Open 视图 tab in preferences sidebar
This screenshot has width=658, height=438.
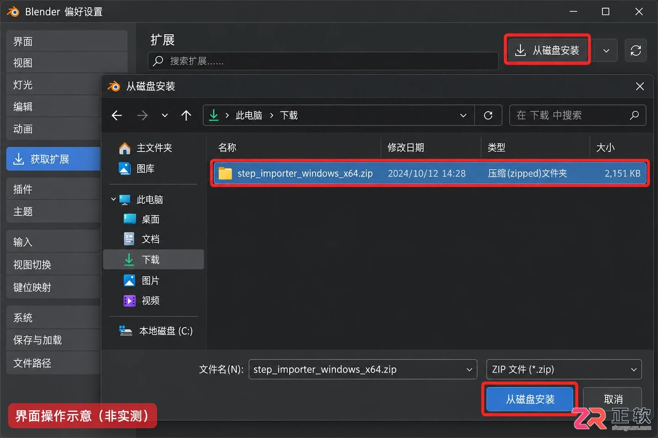67,63
